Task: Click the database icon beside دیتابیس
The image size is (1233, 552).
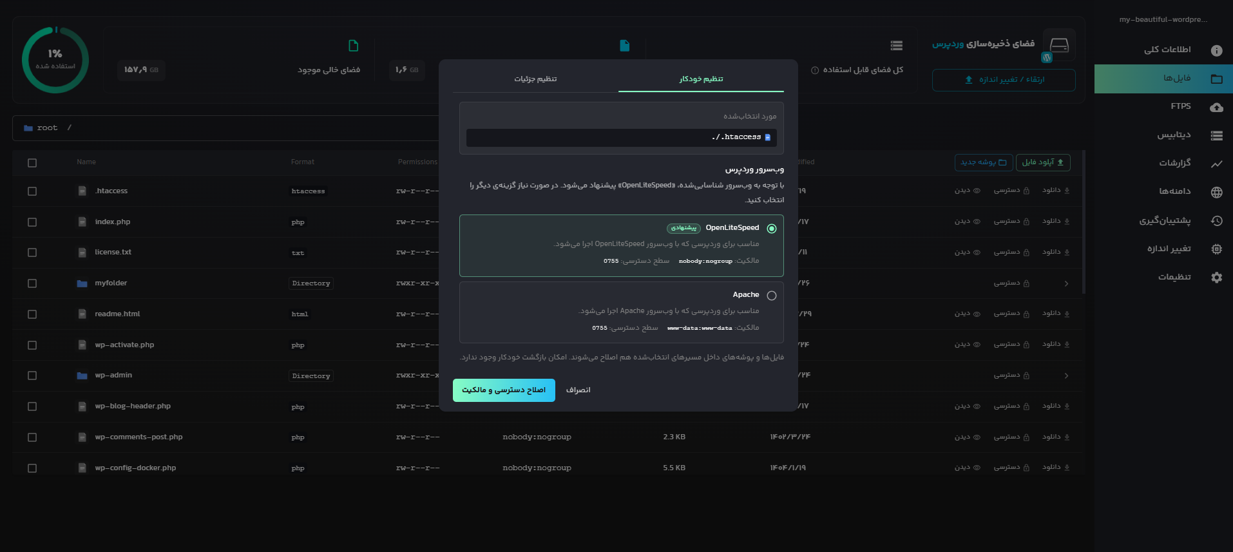Action: pyautogui.click(x=1216, y=136)
